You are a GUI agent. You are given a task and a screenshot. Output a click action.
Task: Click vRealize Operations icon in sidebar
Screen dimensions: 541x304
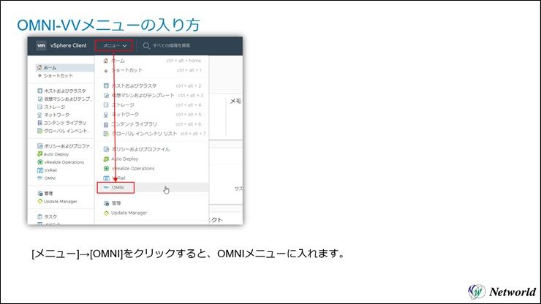coord(39,162)
